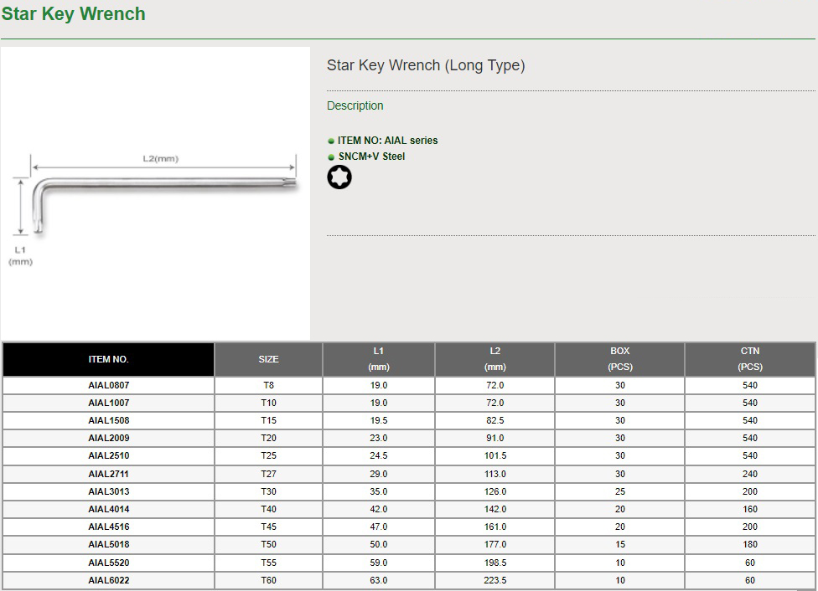The image size is (818, 591).
Task: Select item AIAL3013 in the table
Action: [x=109, y=491]
